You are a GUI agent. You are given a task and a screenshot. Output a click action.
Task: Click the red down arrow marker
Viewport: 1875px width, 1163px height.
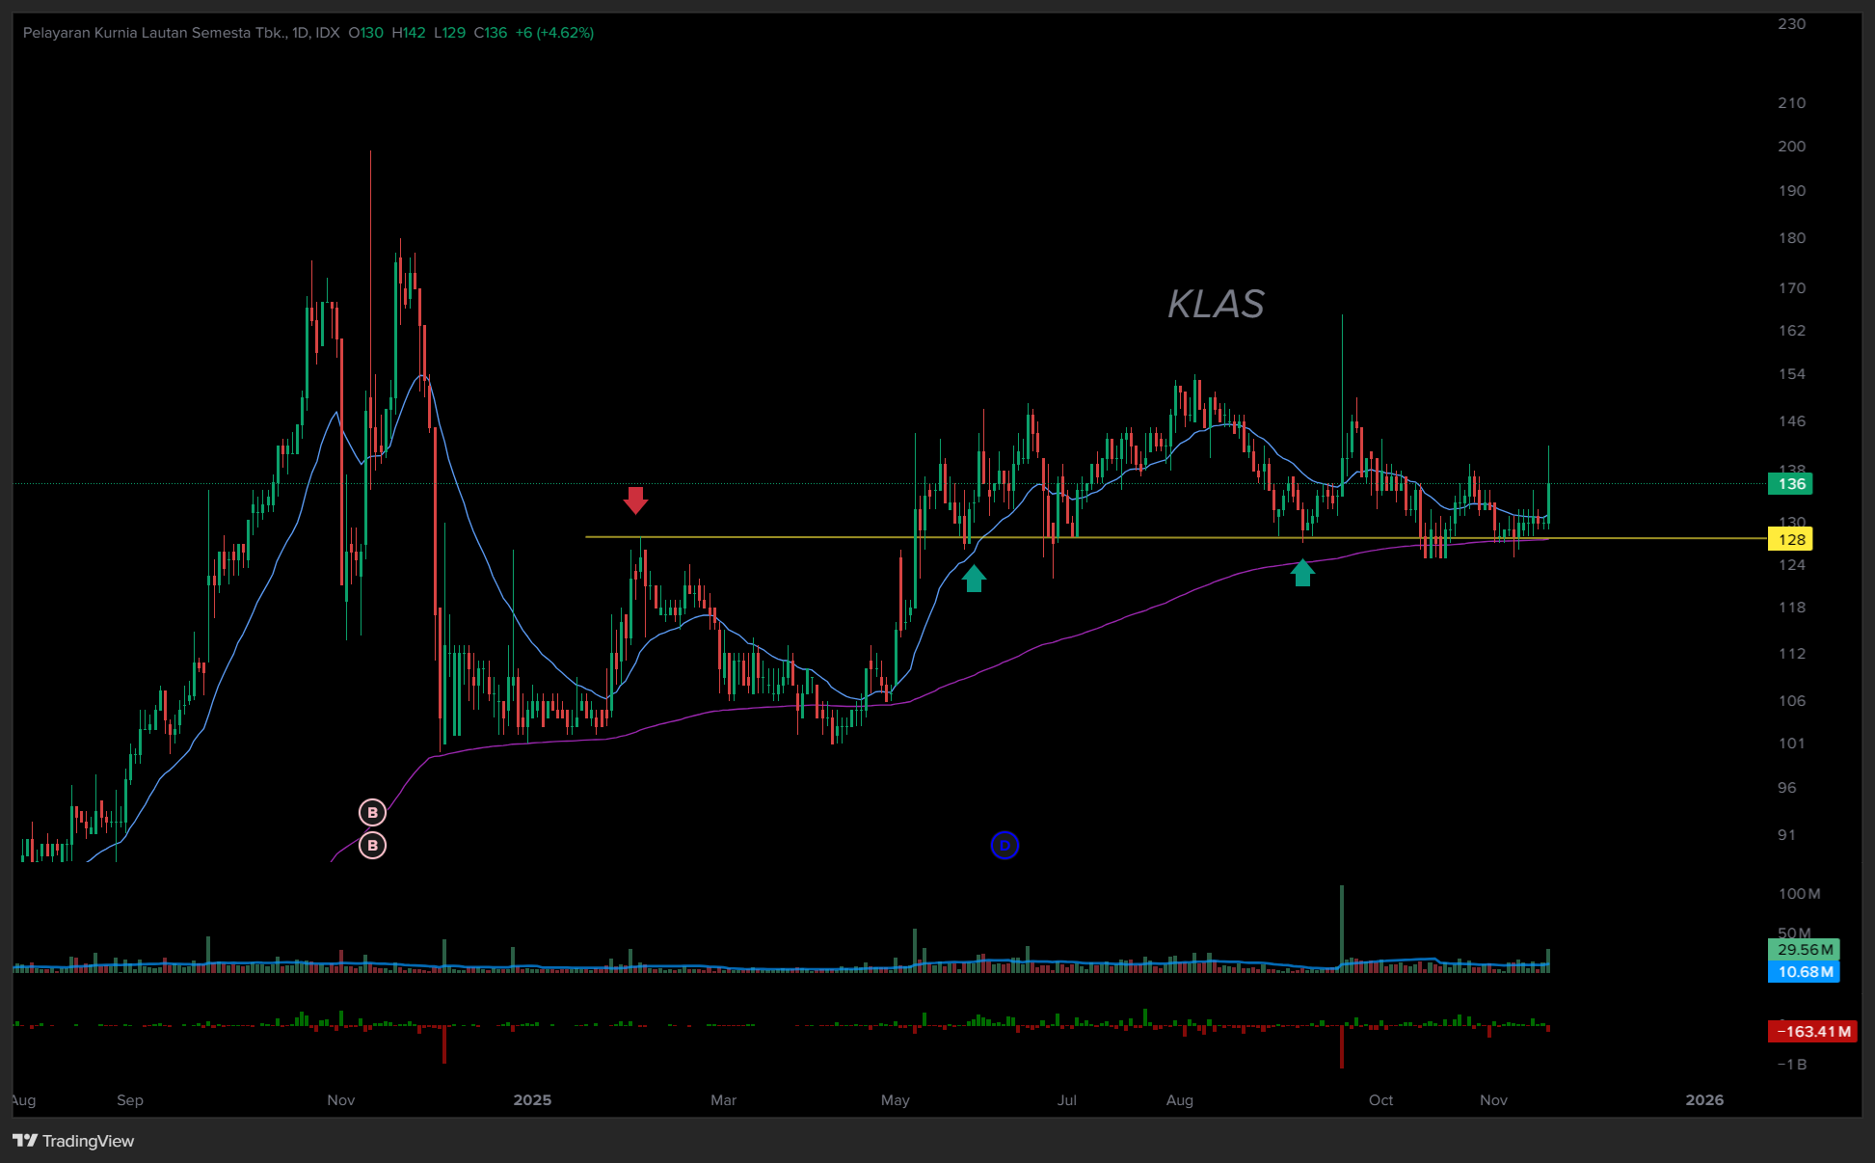635,500
